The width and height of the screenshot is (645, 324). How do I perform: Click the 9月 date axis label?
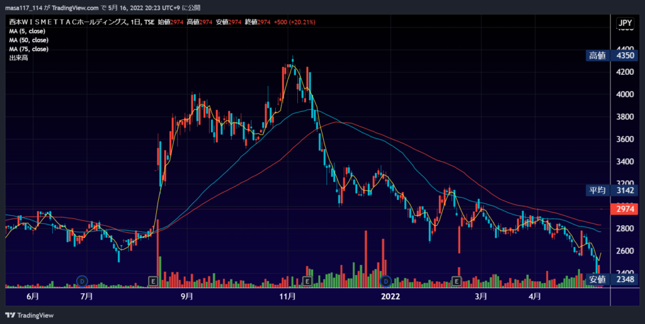[186, 296]
